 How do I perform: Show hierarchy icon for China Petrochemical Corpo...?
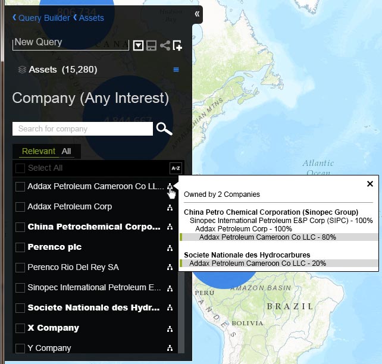click(x=170, y=227)
